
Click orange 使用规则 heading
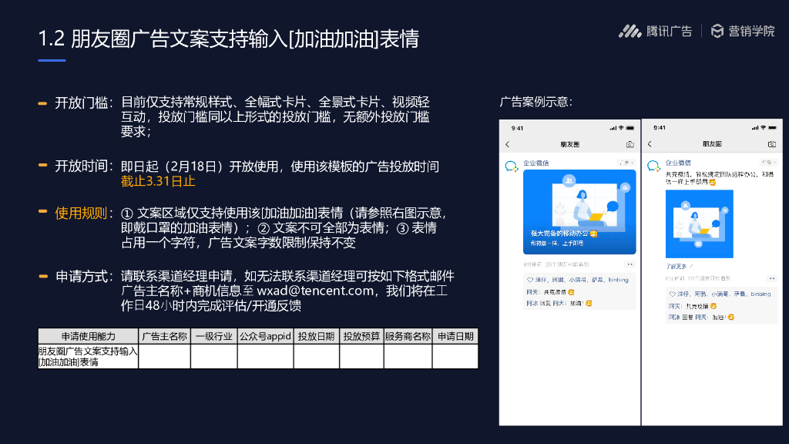81,214
